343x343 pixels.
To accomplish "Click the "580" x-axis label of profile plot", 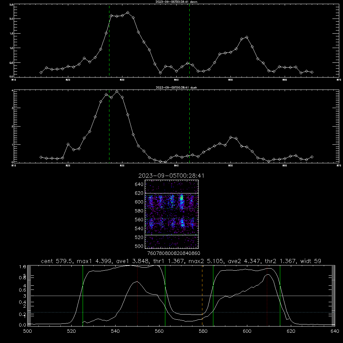I will pos(203,331).
